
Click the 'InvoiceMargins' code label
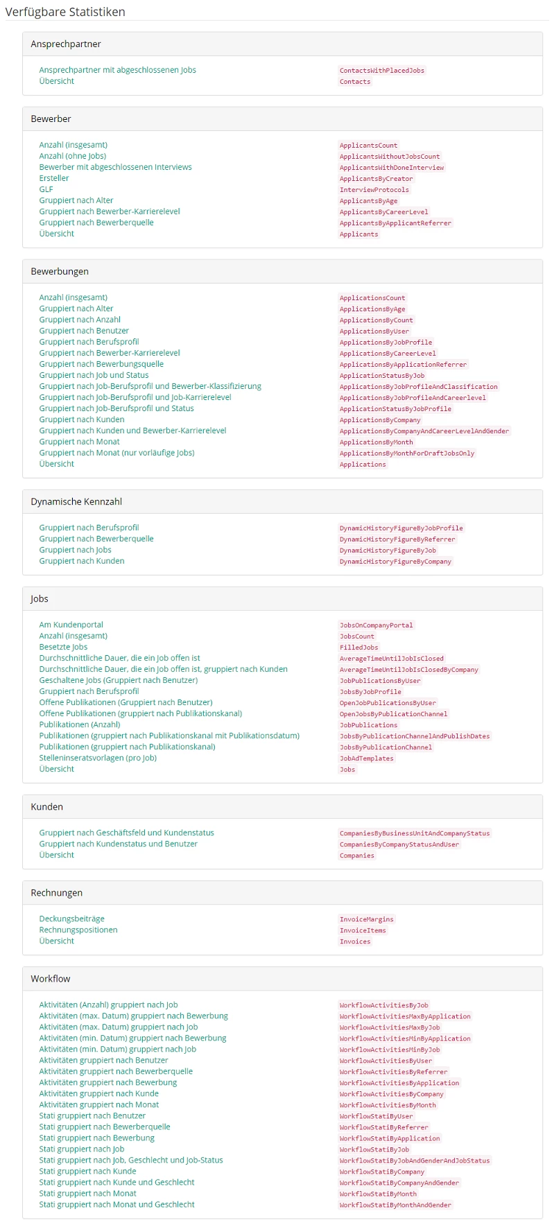[x=366, y=919]
